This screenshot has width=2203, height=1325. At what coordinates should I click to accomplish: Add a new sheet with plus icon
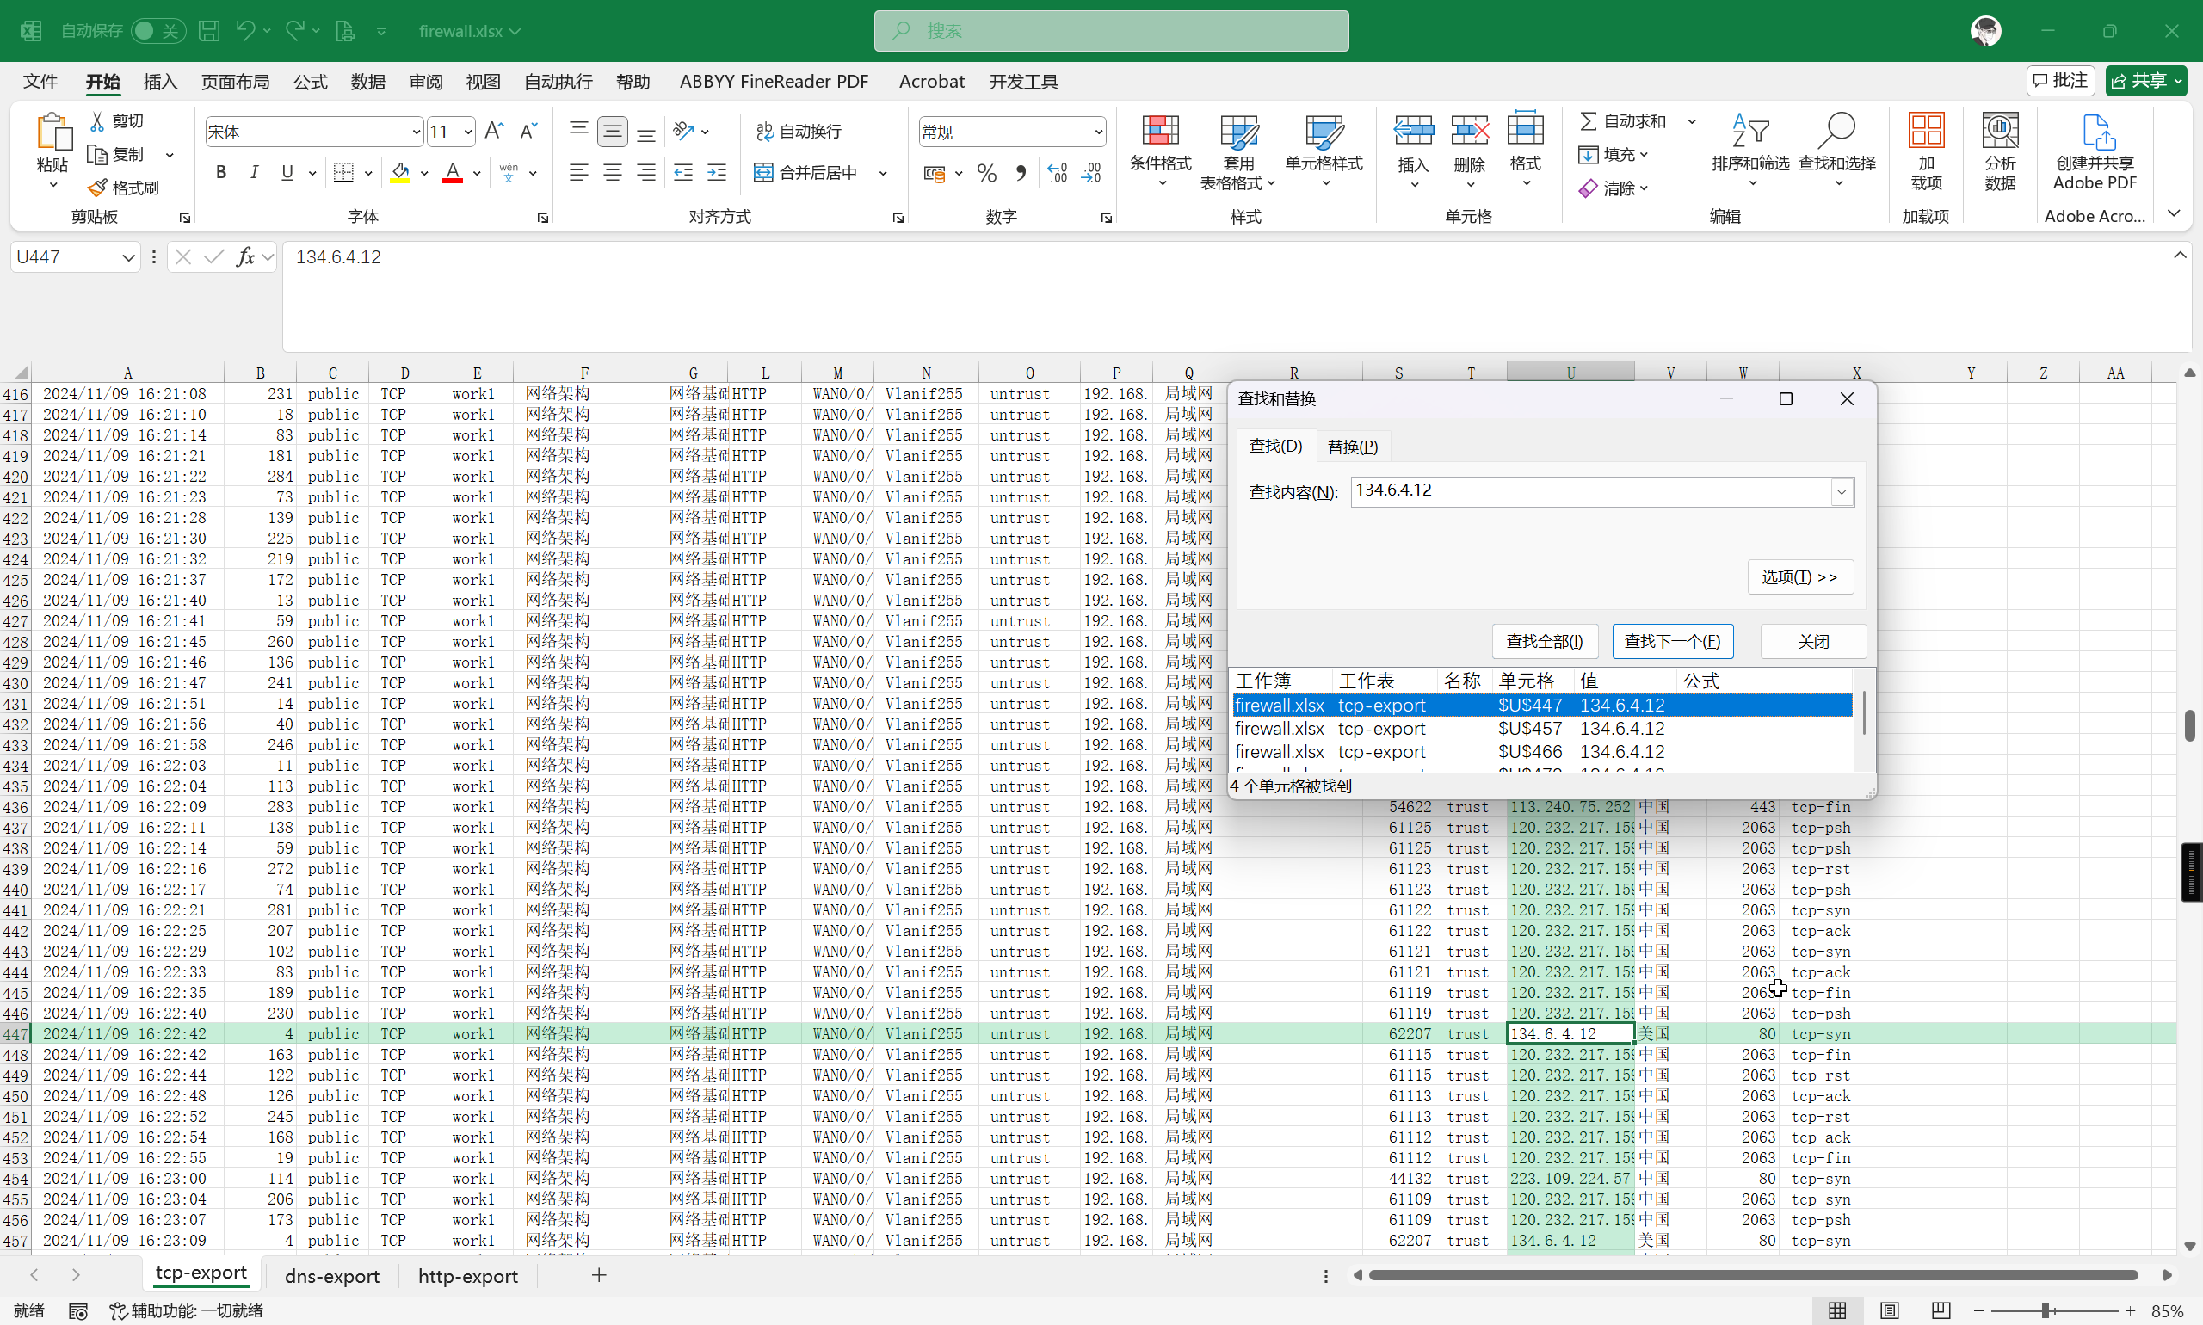point(599,1276)
